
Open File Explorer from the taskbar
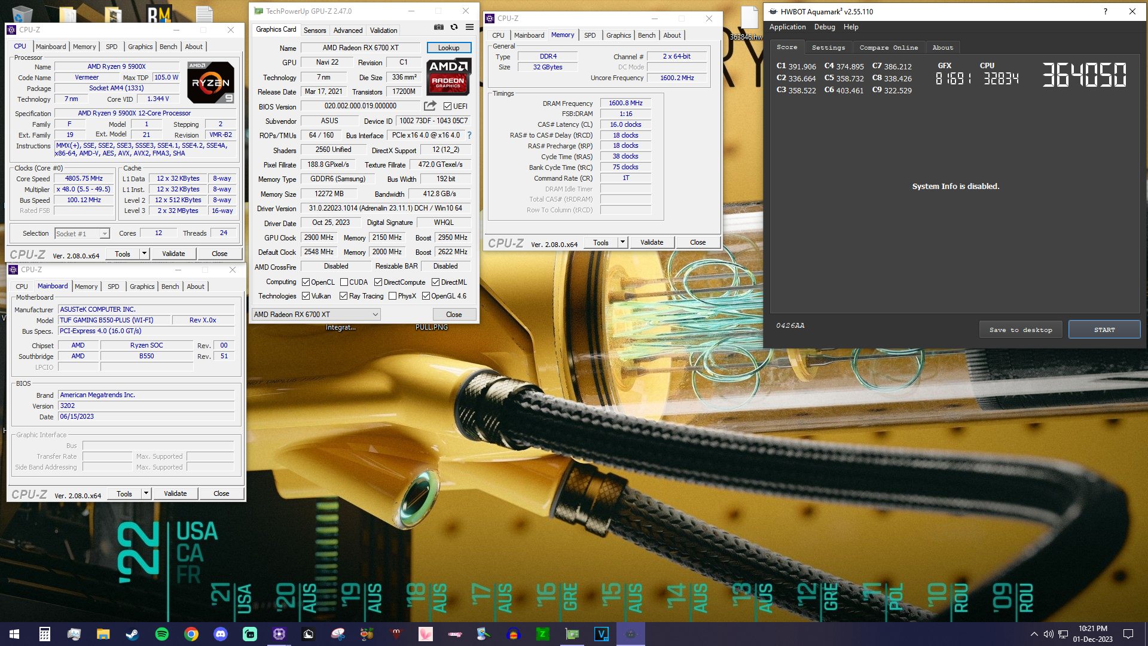[x=103, y=634]
